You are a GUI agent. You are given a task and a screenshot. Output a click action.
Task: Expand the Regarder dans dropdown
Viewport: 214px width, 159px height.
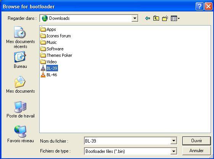pos(135,18)
